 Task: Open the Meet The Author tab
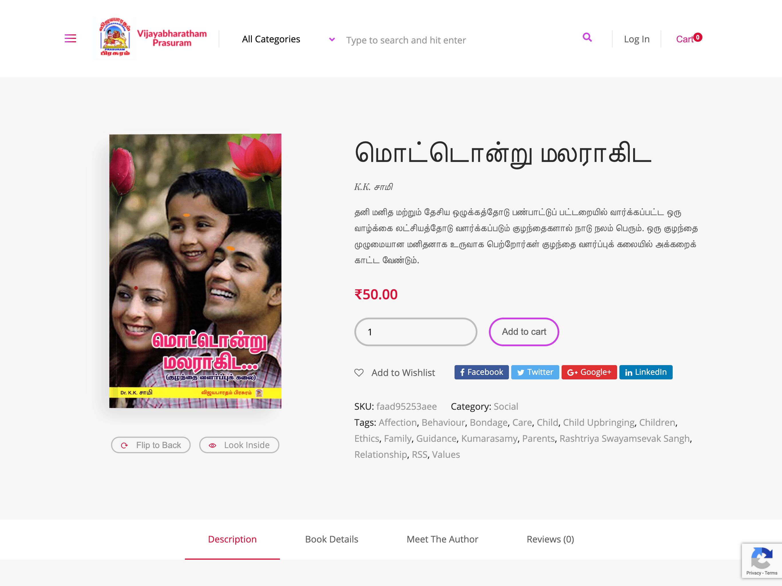pyautogui.click(x=442, y=539)
